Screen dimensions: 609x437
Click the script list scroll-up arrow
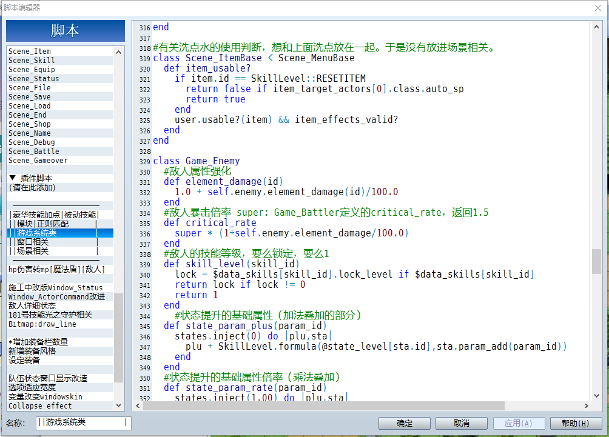[x=118, y=52]
